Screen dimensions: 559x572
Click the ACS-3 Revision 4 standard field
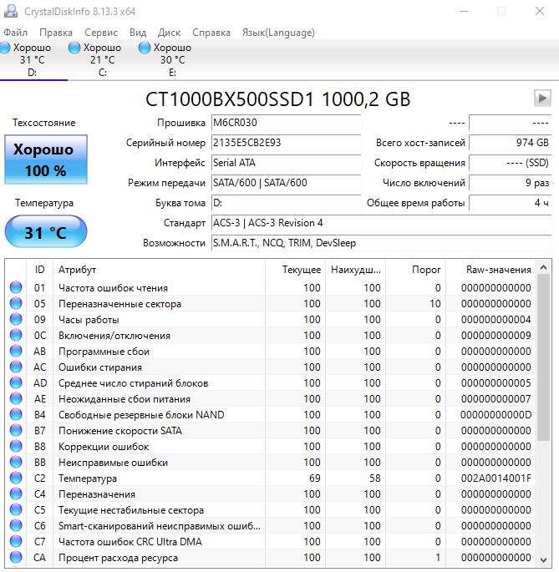[x=382, y=223]
